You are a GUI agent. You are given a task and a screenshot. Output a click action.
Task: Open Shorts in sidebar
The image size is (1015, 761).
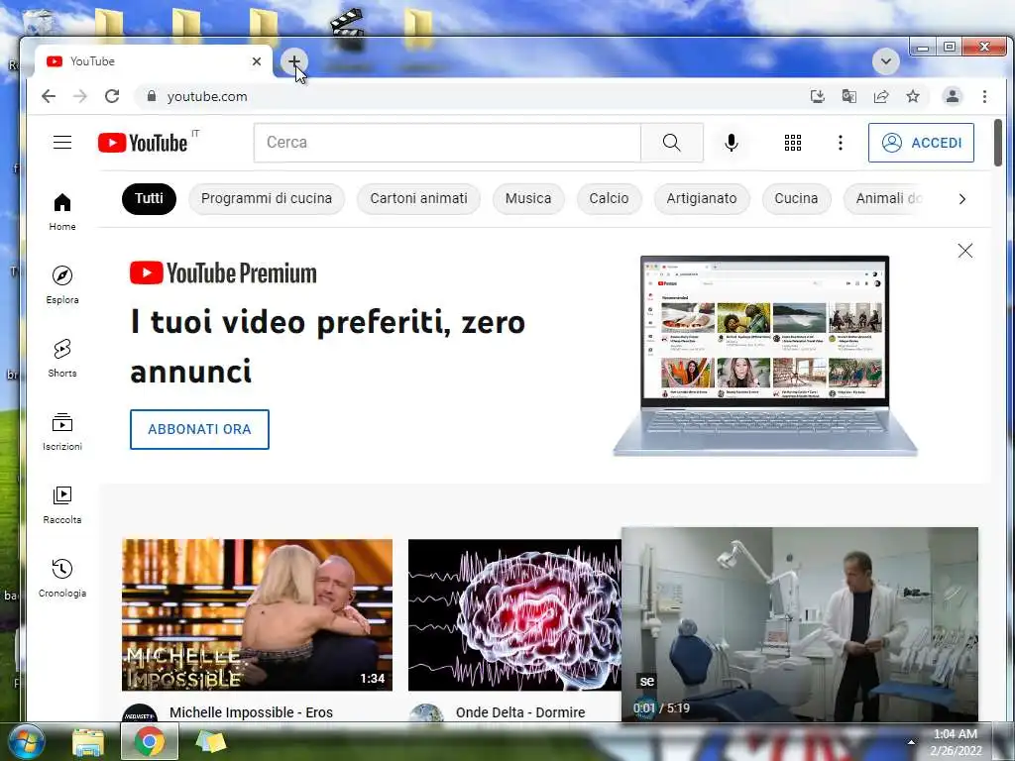point(62,359)
